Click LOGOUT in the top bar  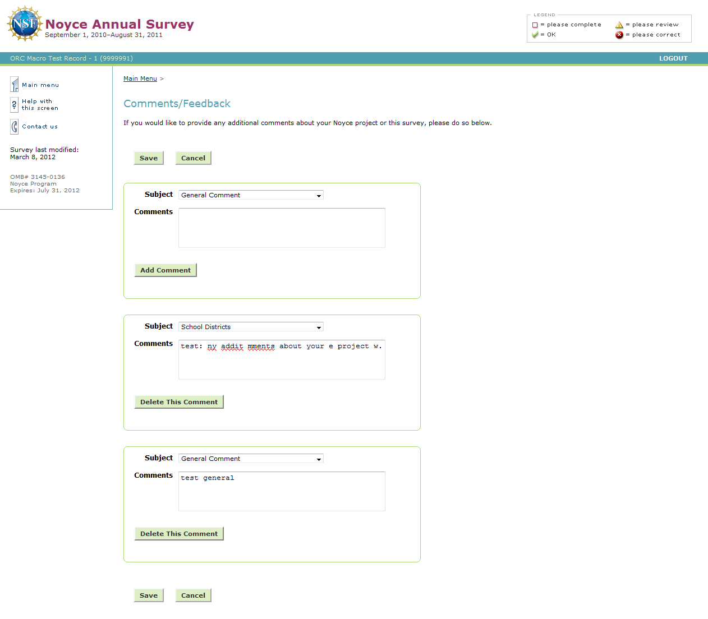click(673, 58)
